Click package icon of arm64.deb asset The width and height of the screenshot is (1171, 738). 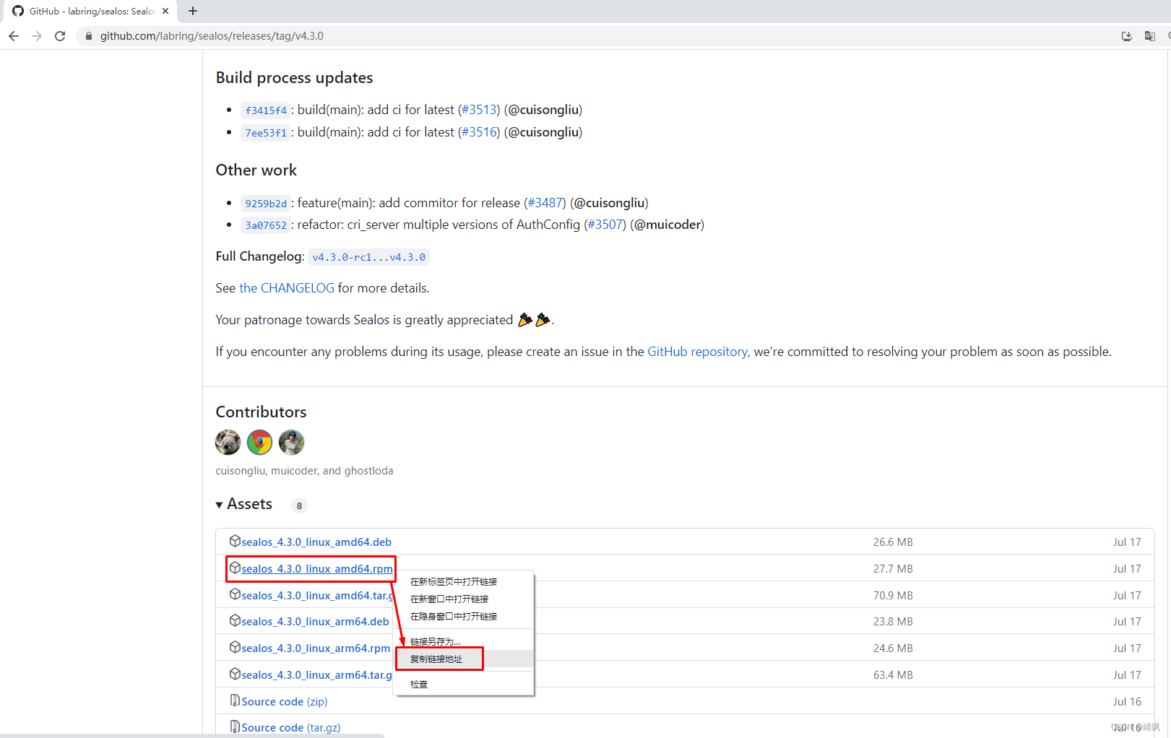click(235, 620)
